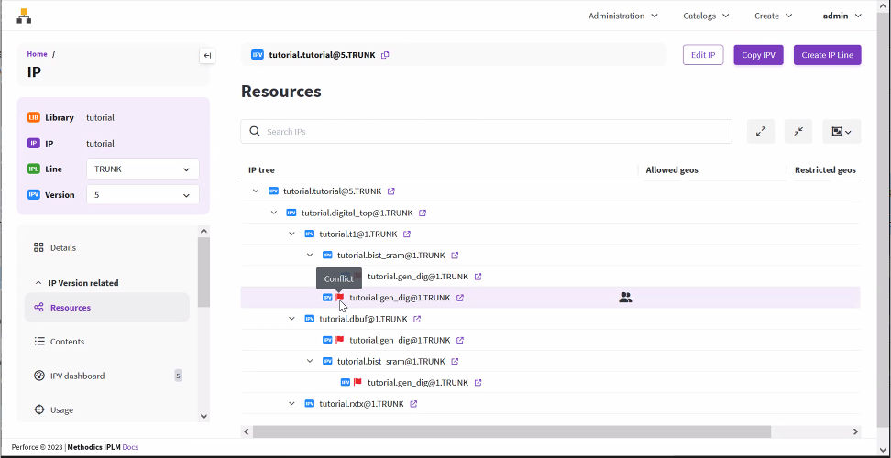The height and width of the screenshot is (458, 891).
Task: Collapse the tutorial.t1@1.TRUNK tree node
Action: coord(291,234)
